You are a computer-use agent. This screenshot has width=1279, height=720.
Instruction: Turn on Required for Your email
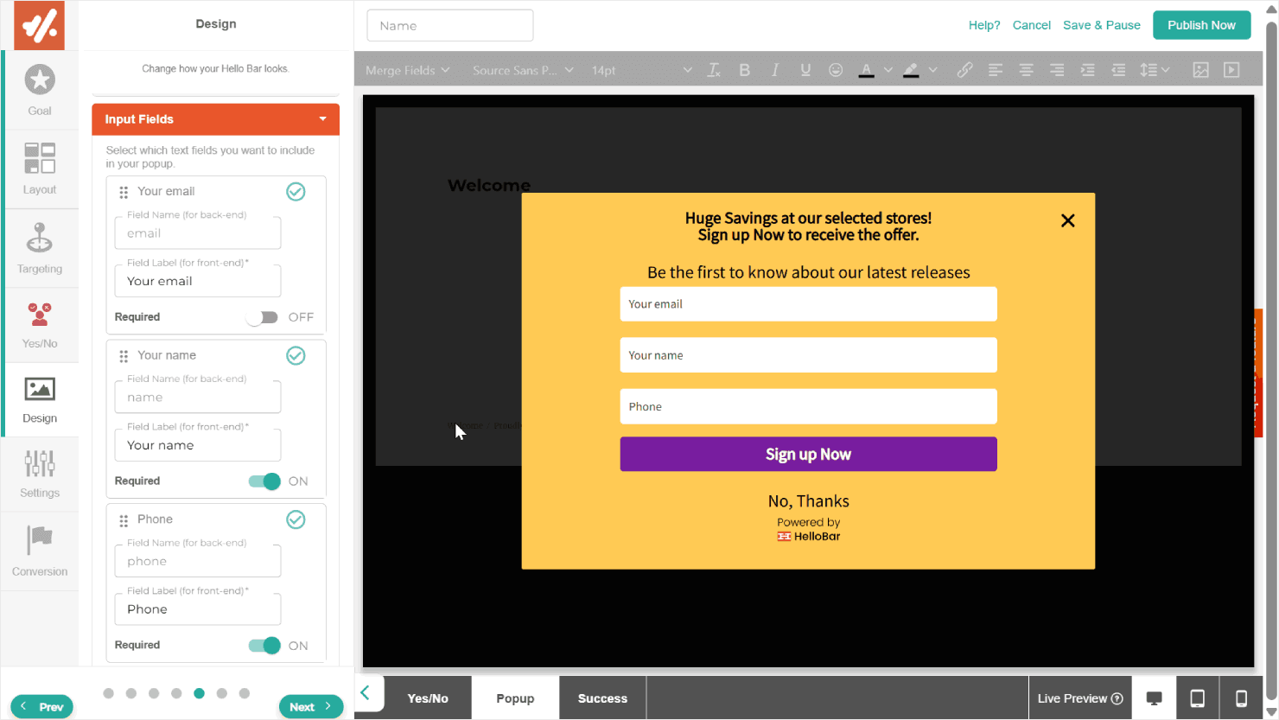coord(262,317)
